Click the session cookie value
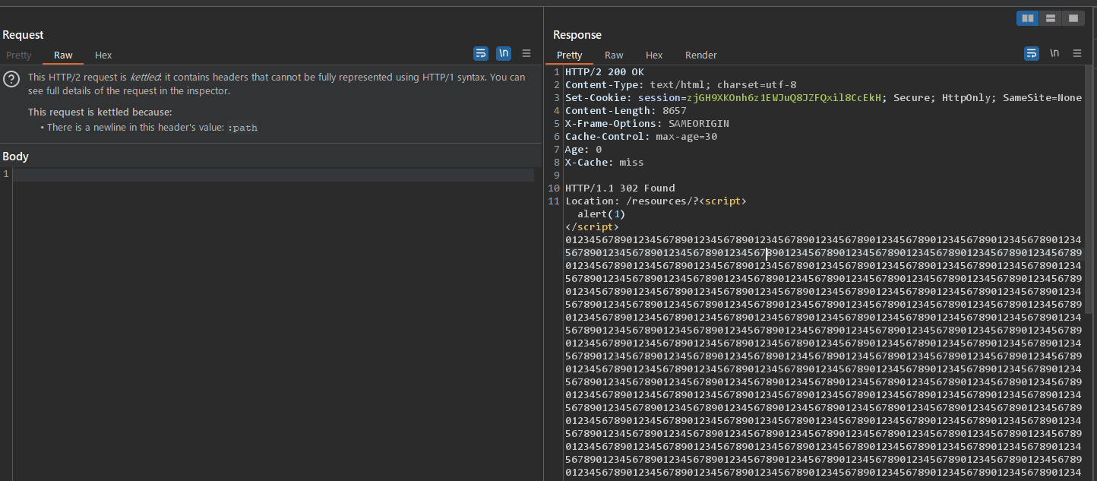This screenshot has width=1097, height=481. tap(783, 98)
